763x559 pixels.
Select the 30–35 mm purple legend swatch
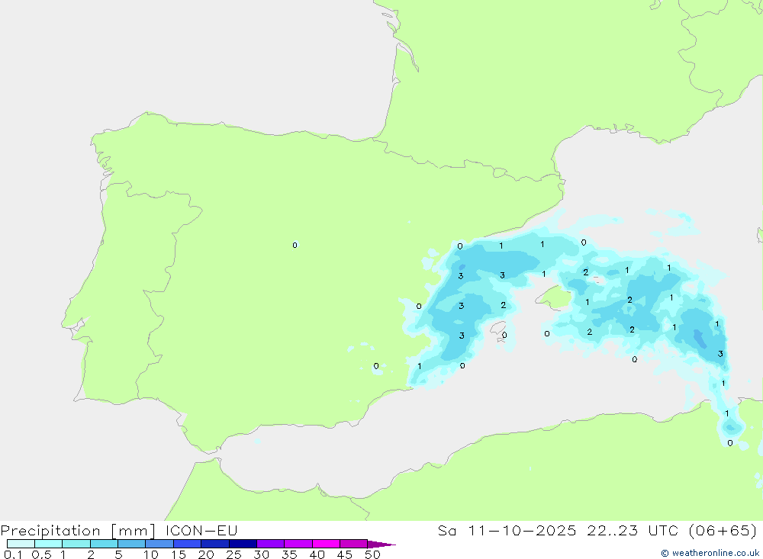tap(271, 544)
